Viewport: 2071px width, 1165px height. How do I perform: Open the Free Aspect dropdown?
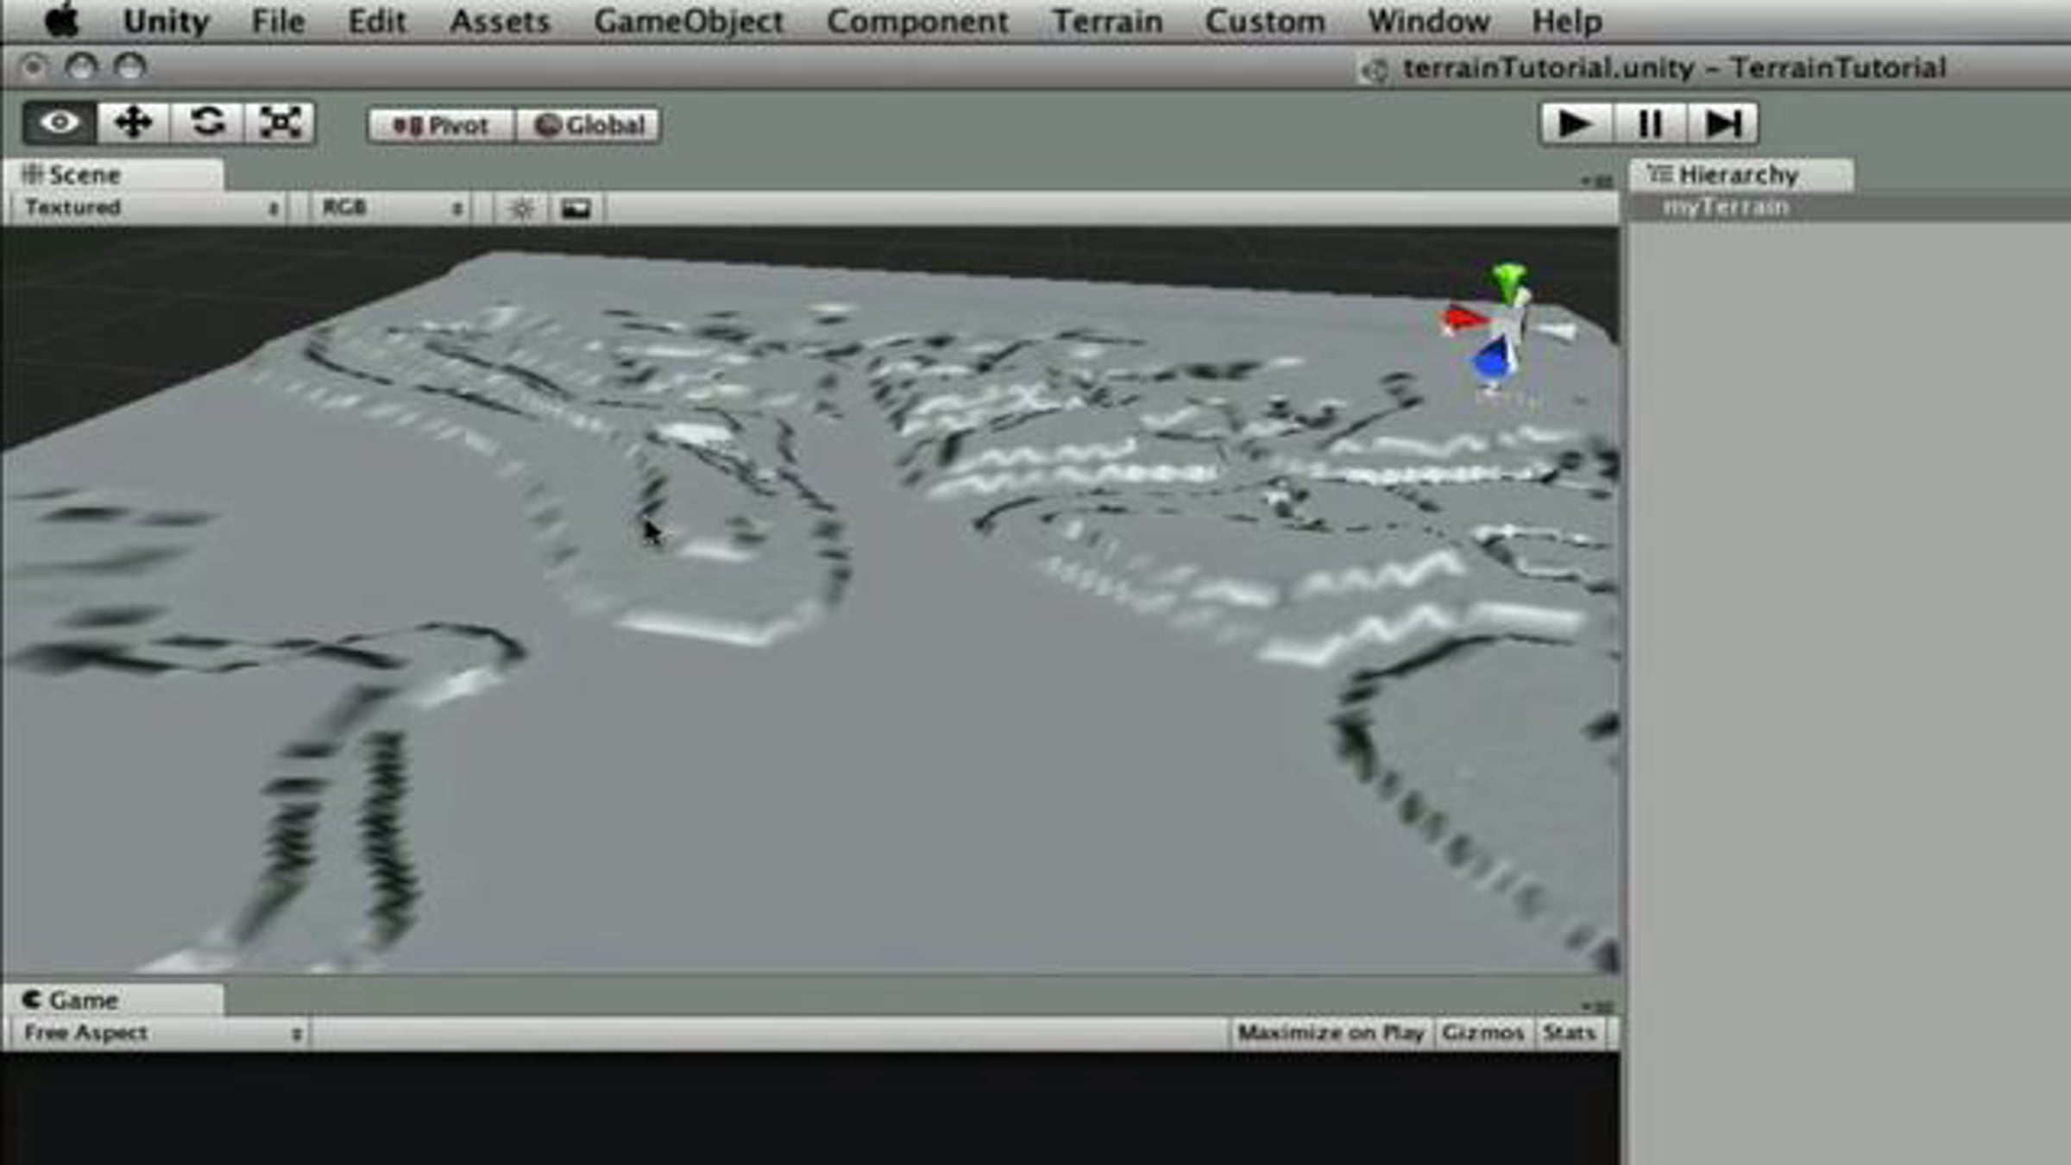161,1033
